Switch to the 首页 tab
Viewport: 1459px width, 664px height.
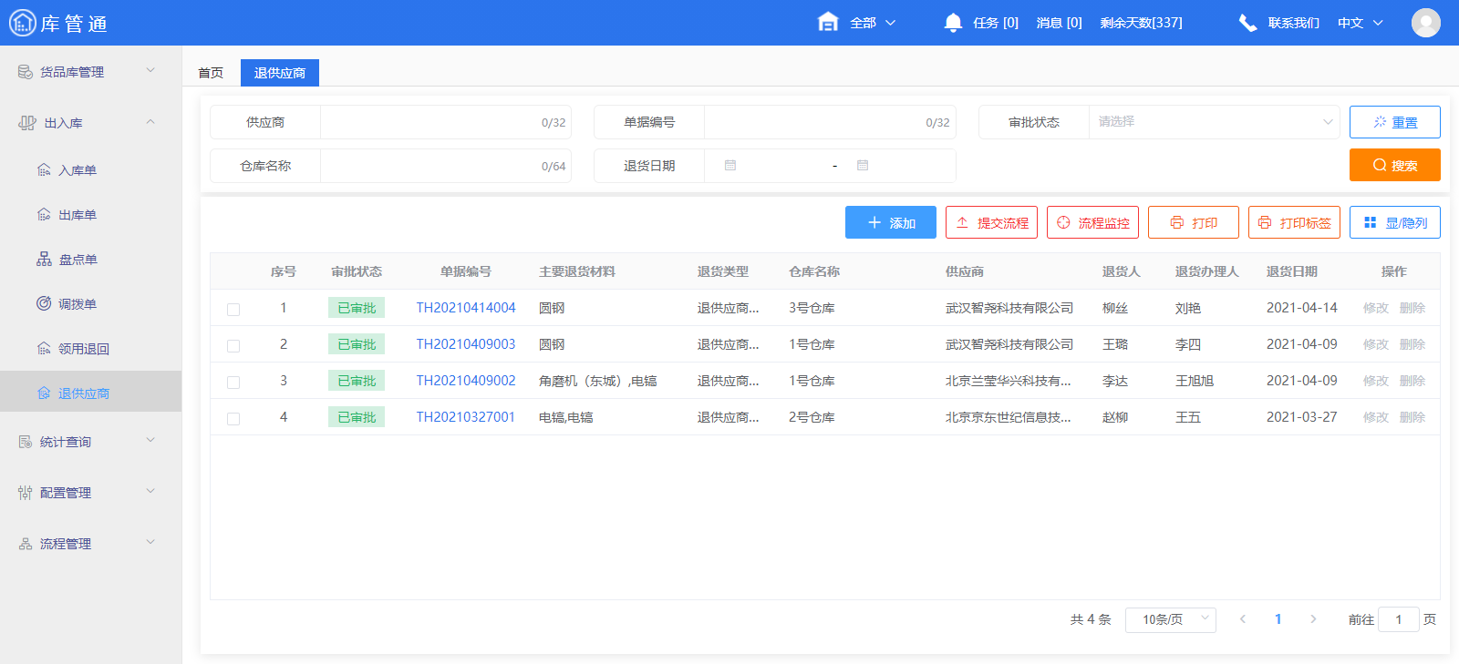tap(211, 73)
